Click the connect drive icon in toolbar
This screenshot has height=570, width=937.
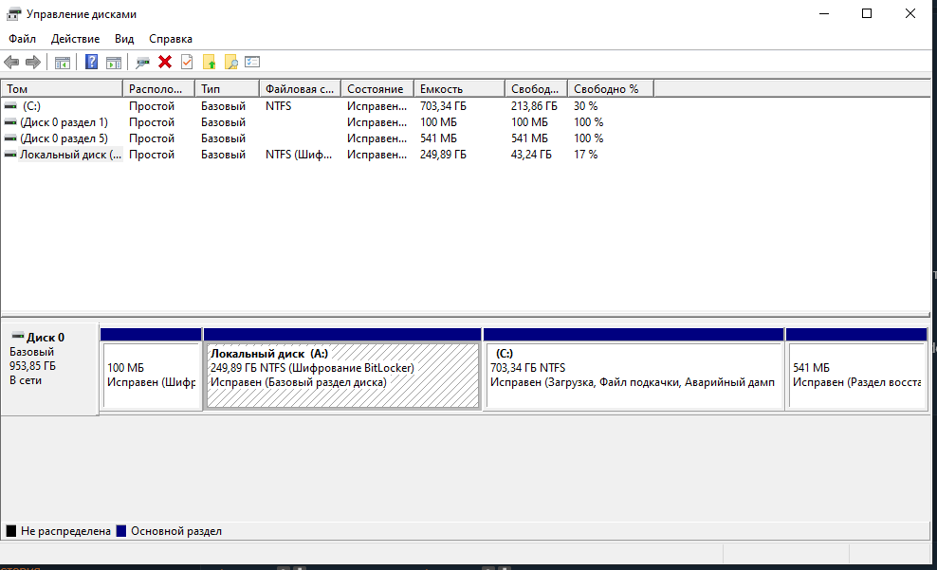142,63
